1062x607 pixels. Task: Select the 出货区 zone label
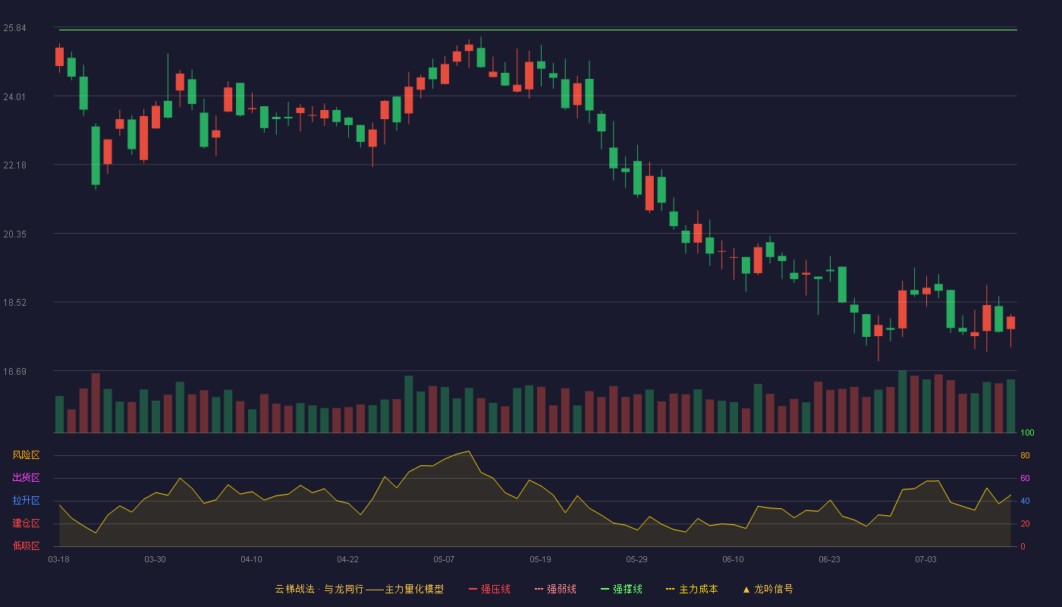tap(26, 478)
